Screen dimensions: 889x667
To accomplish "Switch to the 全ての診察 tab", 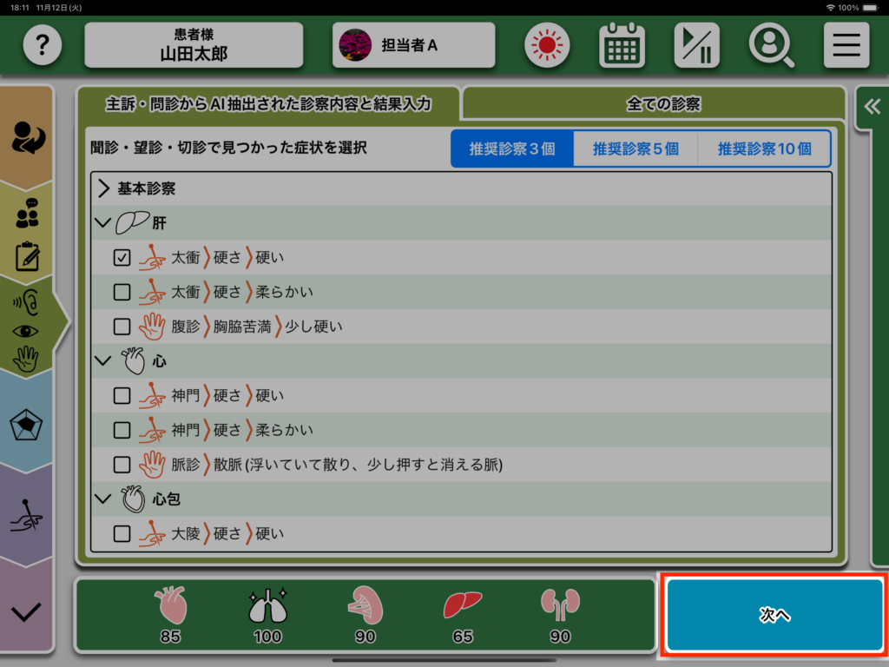I will click(662, 104).
